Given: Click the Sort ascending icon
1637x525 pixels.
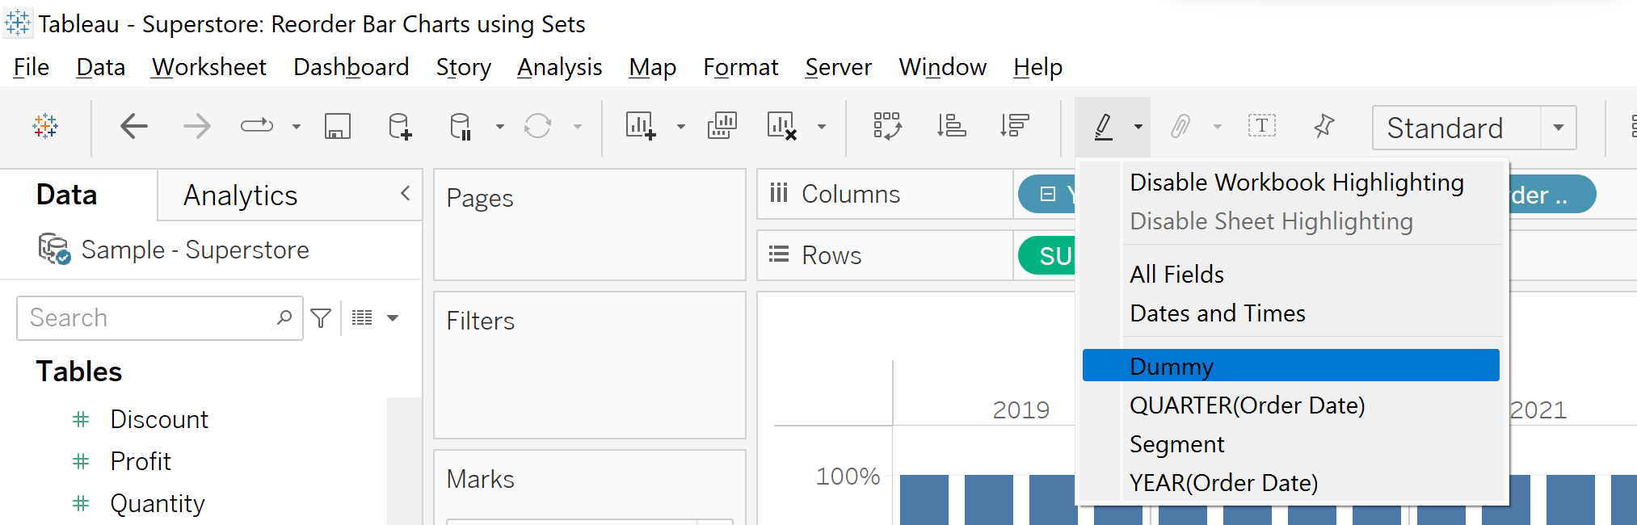Looking at the screenshot, I should 952,126.
